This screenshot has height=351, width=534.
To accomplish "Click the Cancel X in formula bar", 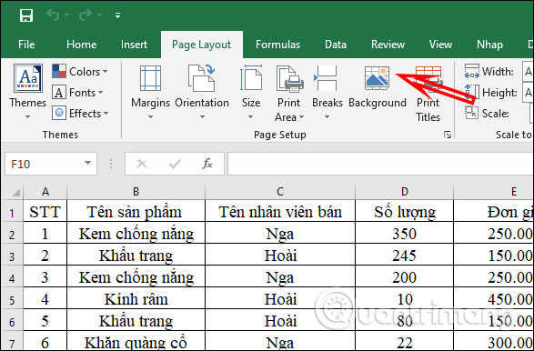I will 141,164.
